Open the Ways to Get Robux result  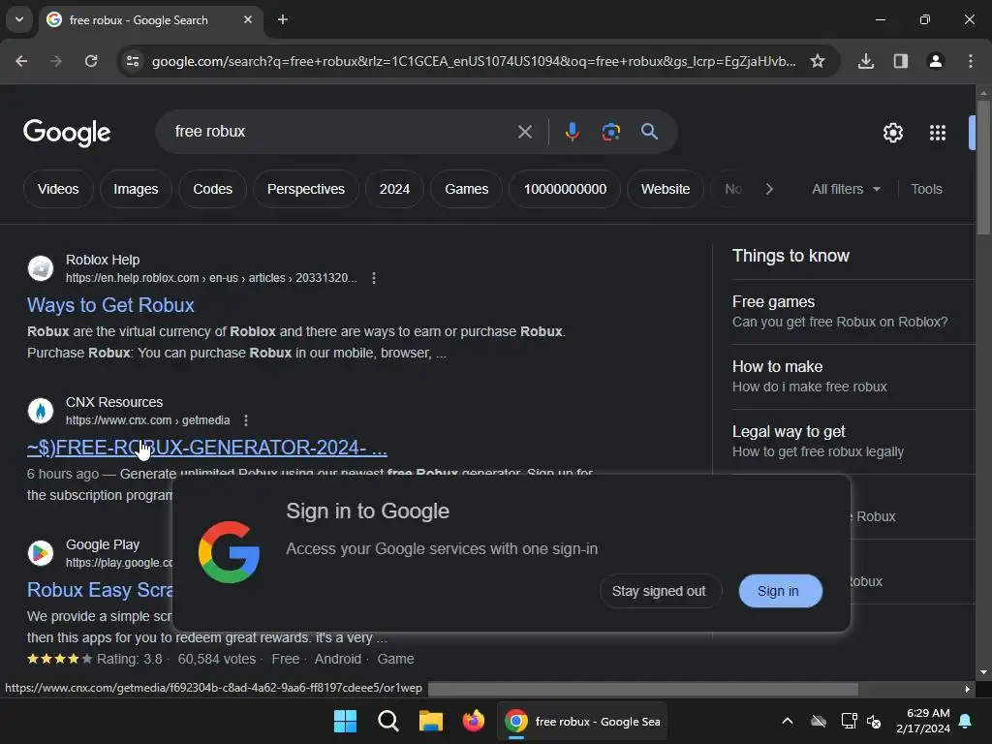pyautogui.click(x=110, y=305)
